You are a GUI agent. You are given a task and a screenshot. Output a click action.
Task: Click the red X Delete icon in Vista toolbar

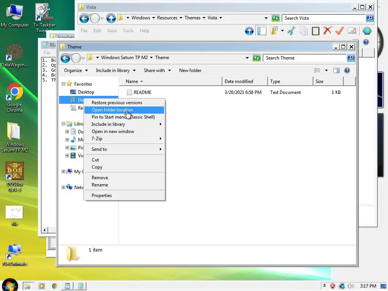(x=327, y=31)
